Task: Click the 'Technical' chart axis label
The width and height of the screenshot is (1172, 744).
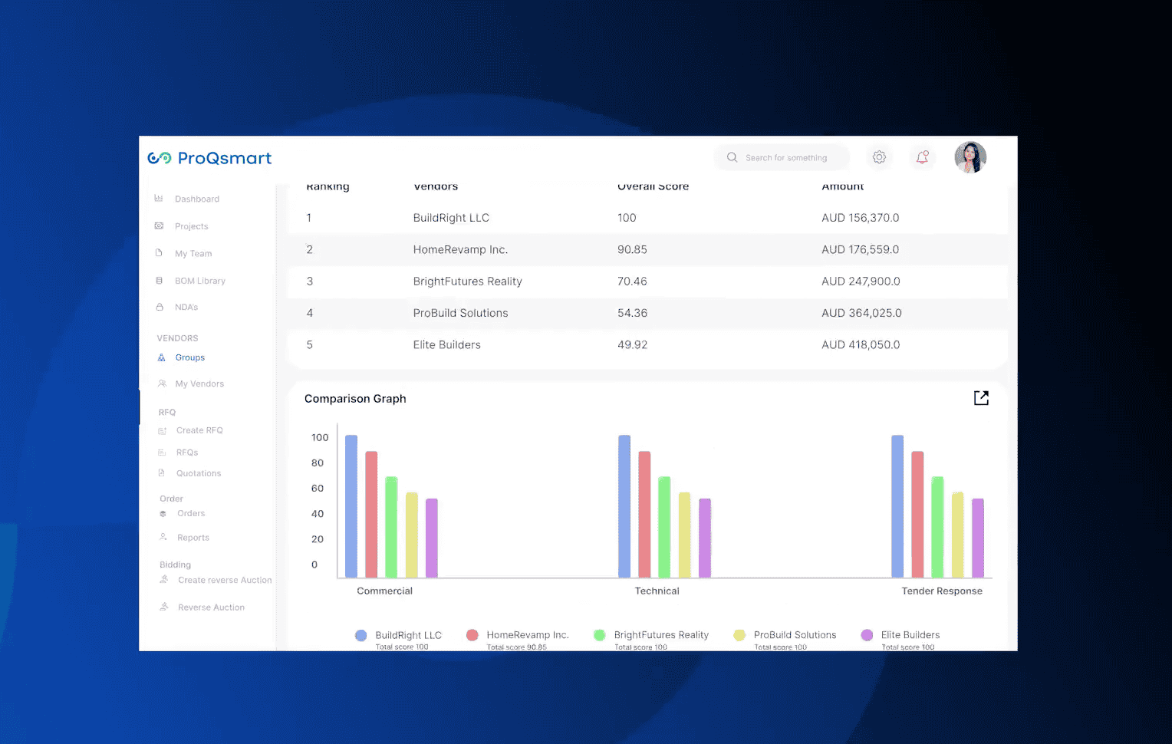Action: pos(657,591)
